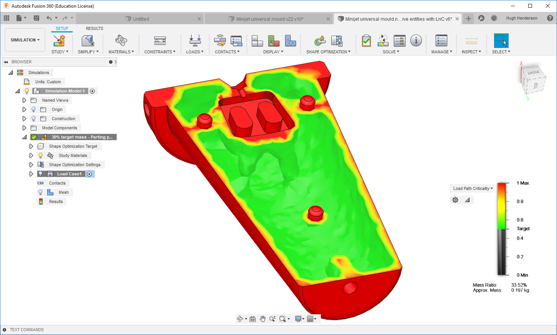Click the Hugh Henderson account name

click(521, 18)
